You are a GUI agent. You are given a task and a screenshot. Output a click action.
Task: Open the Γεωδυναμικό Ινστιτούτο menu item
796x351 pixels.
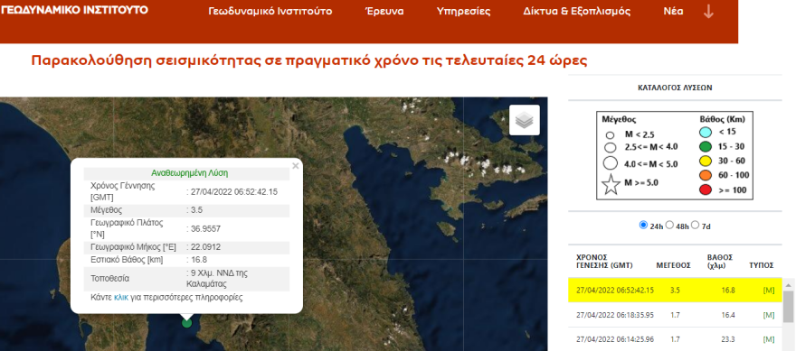point(270,11)
